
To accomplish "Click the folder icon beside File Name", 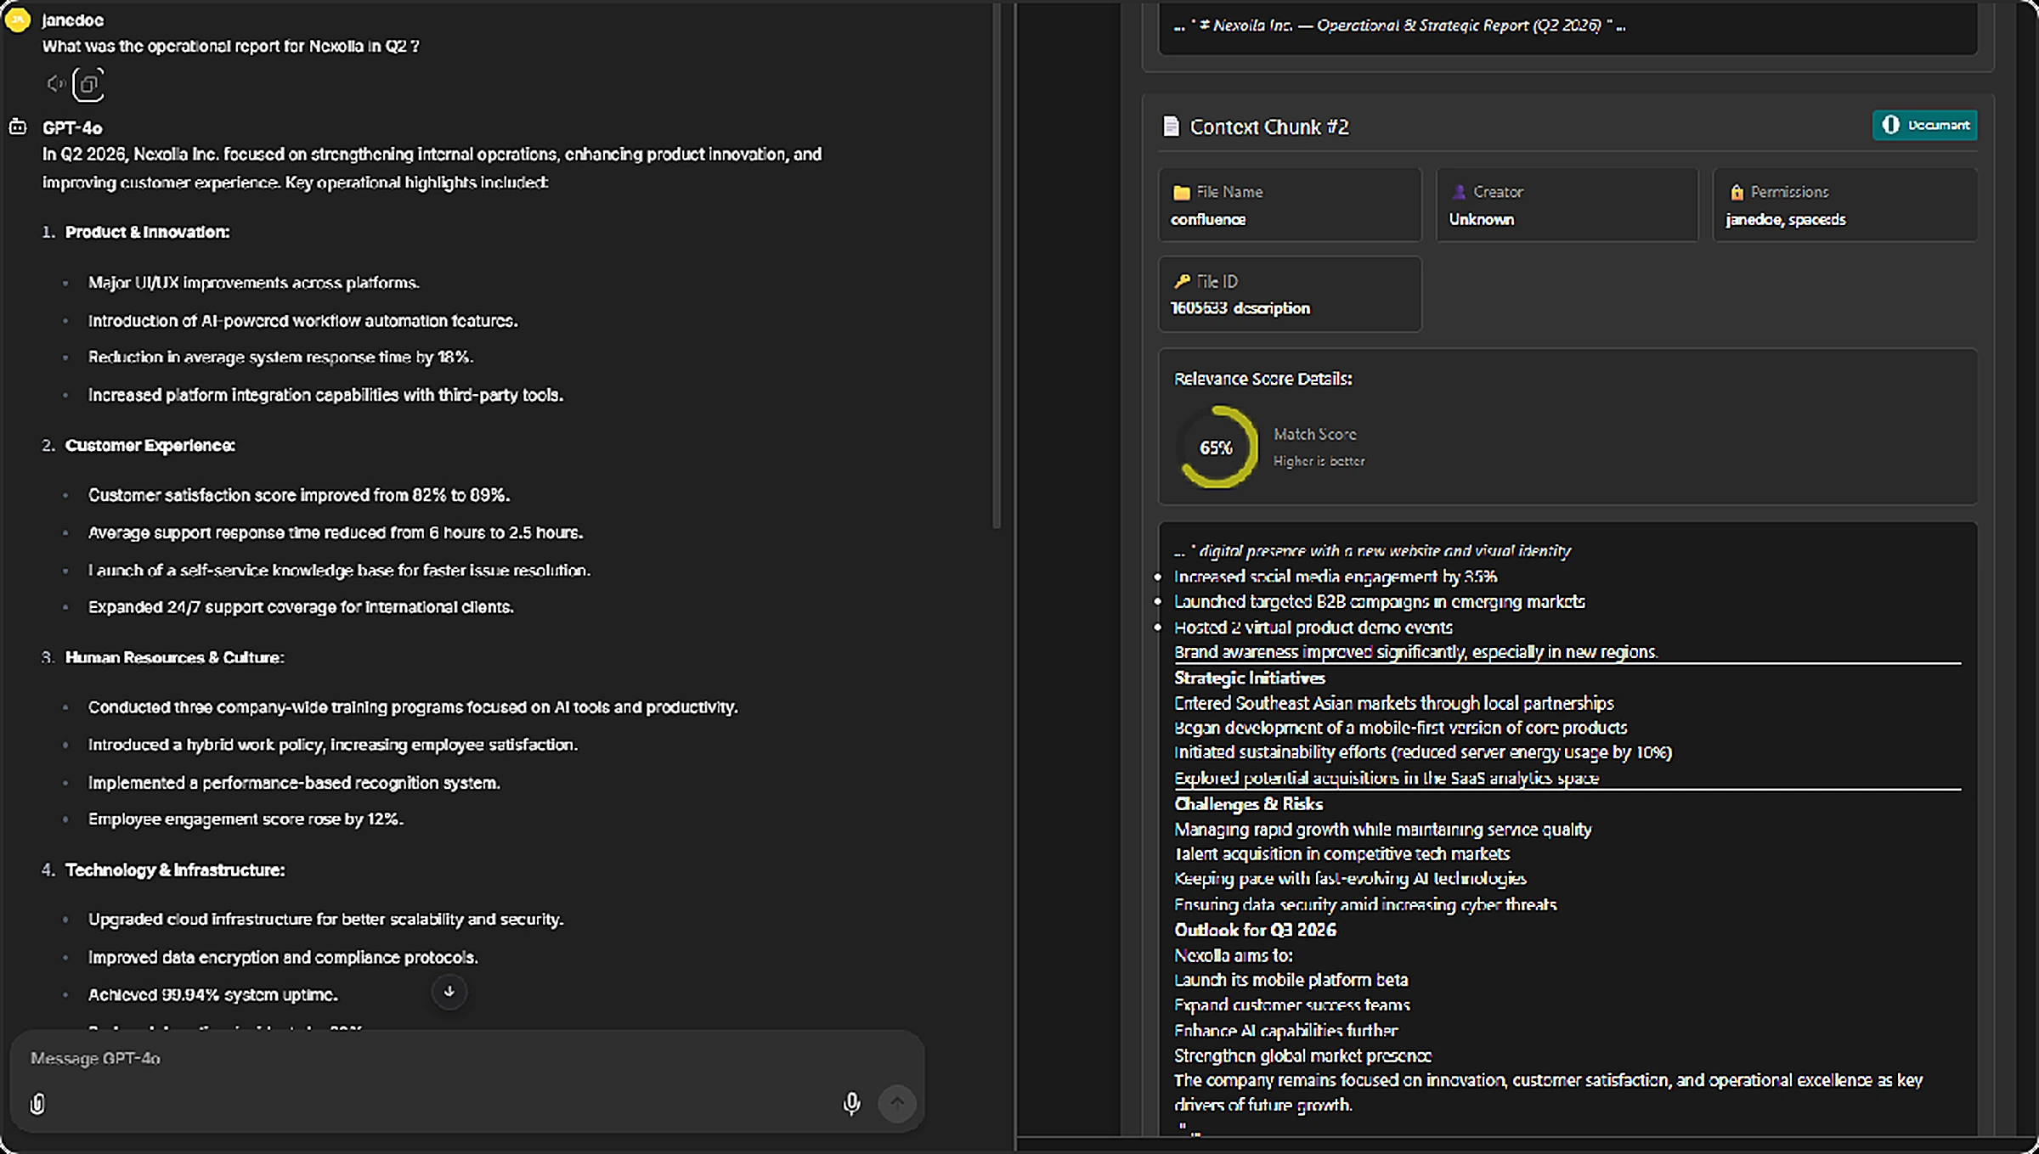I will (x=1181, y=193).
